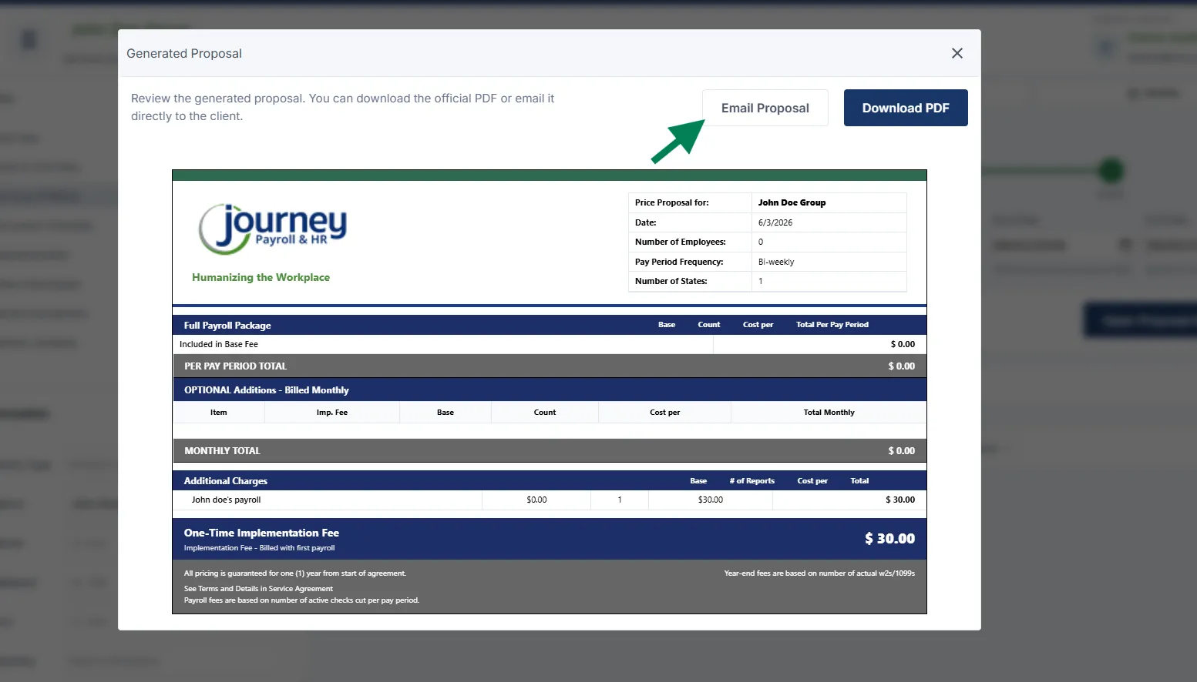This screenshot has width=1197, height=682.
Task: Download the proposal as PDF
Action: point(906,108)
